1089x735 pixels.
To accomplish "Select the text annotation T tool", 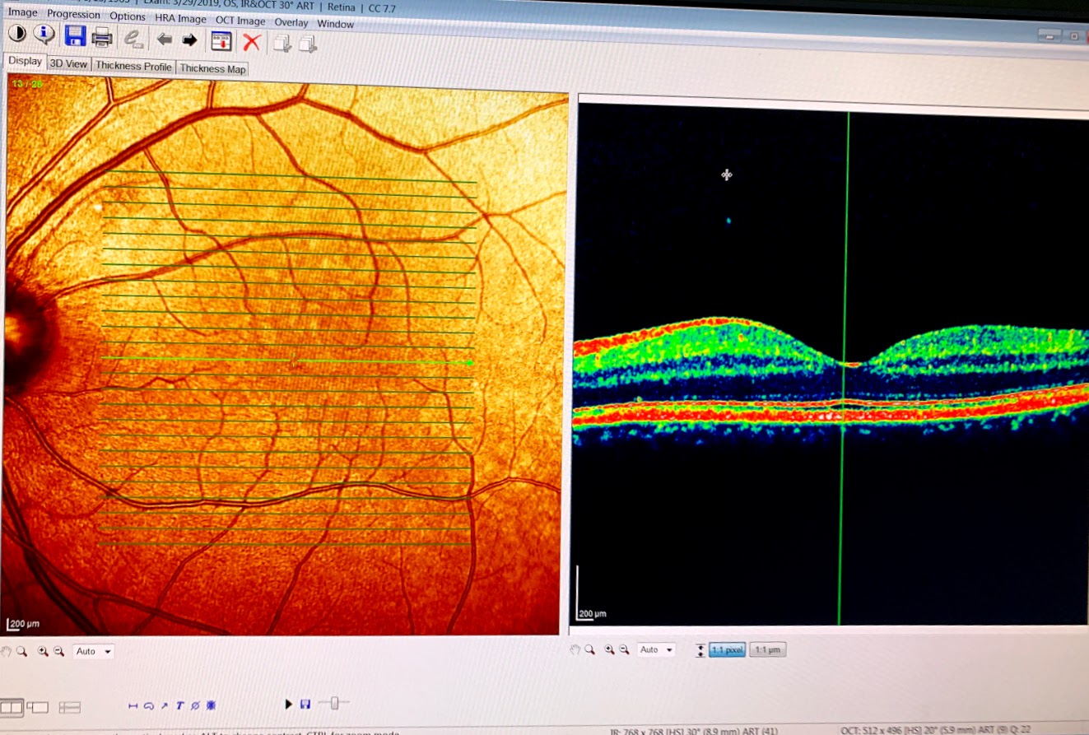I will [179, 705].
